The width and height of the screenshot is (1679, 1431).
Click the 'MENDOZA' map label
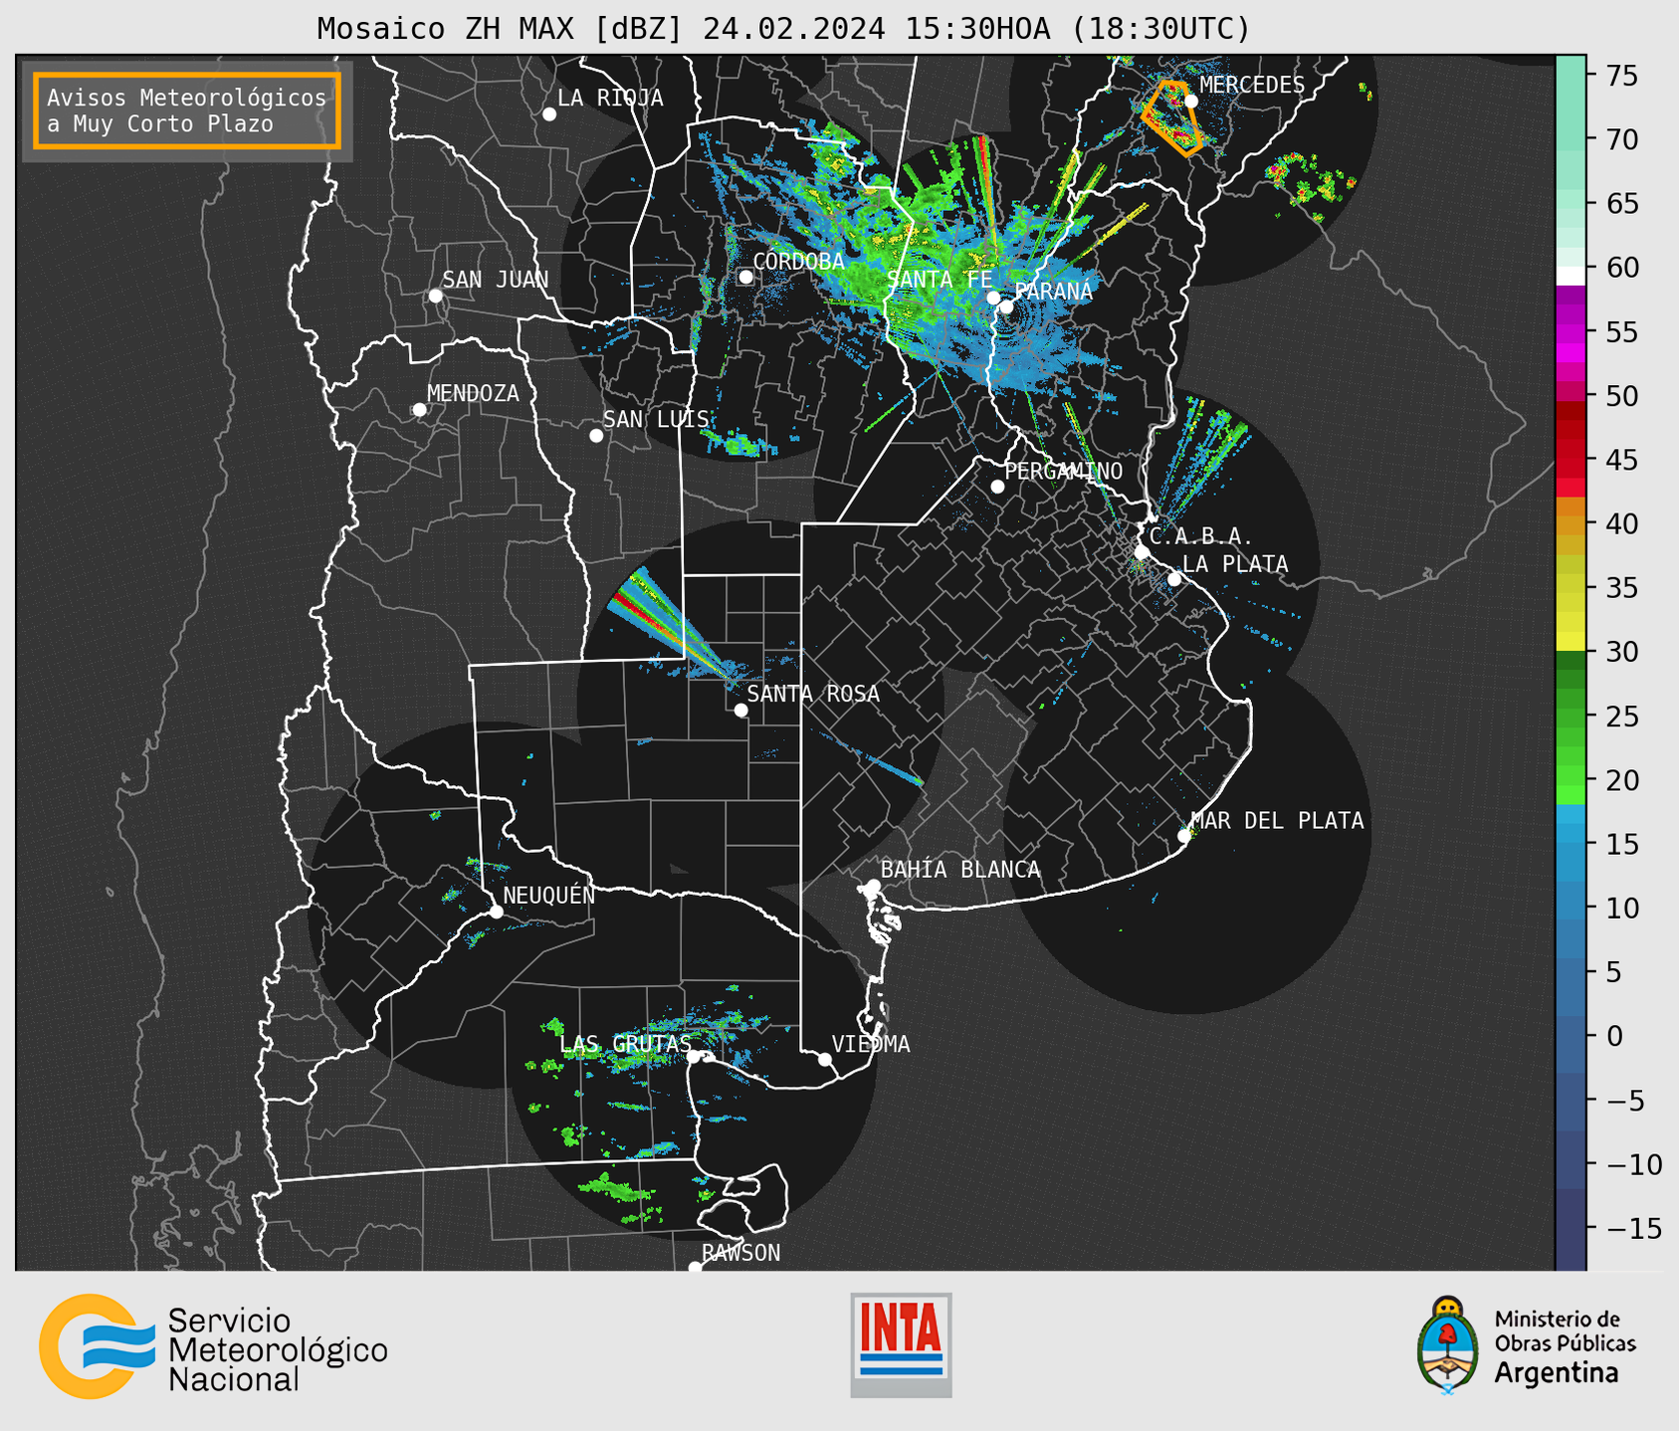473,394
